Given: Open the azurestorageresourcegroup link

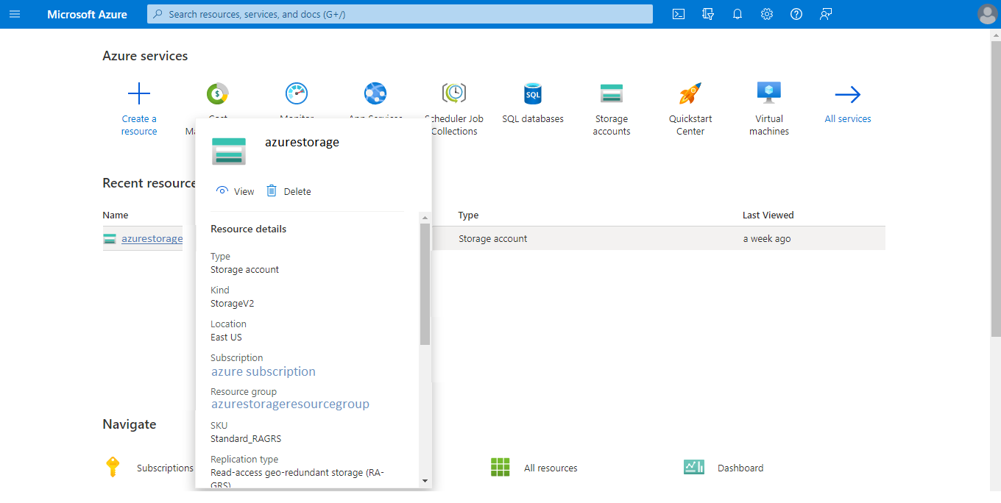Looking at the screenshot, I should click(290, 404).
